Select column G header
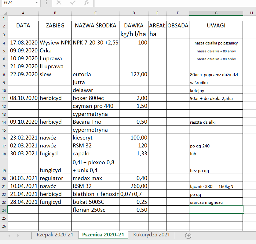This screenshot has width=256, height=244. [x=216, y=13]
